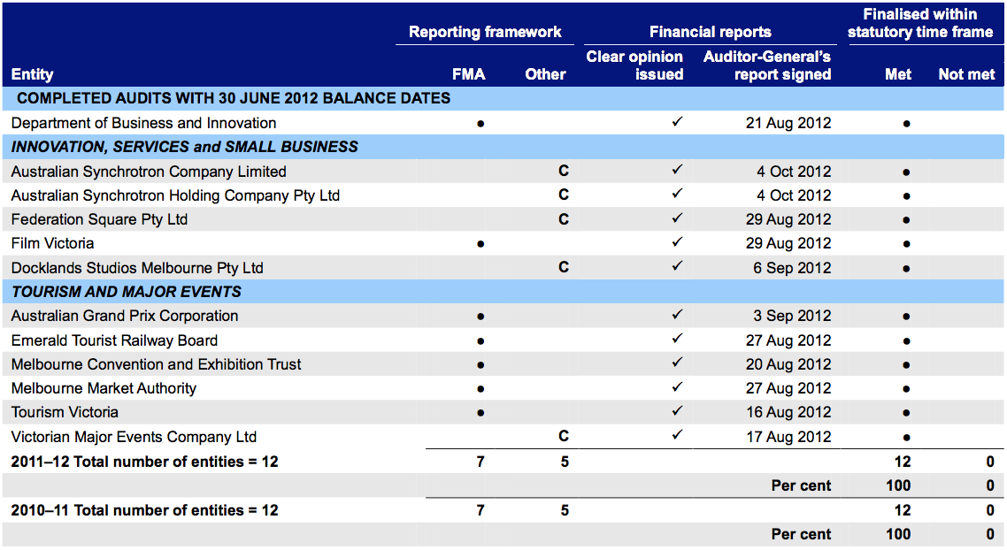Click 'Melbourne Convention and Exhibition Trust'
Viewport: 1007px width, 550px height.
(156, 364)
